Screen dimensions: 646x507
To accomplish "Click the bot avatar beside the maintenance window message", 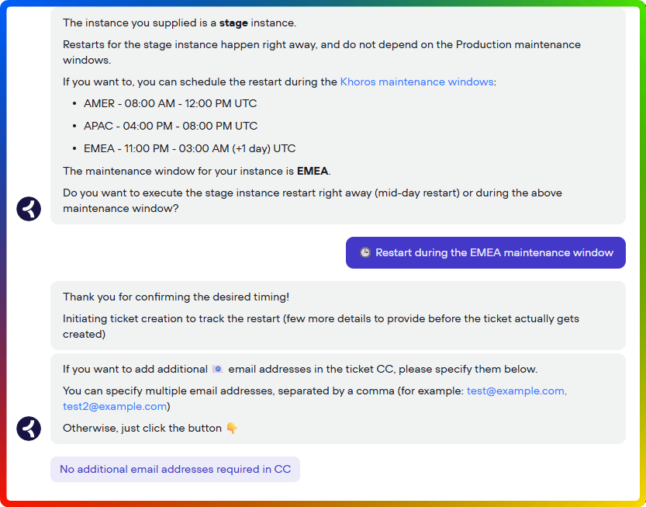I will click(x=29, y=209).
